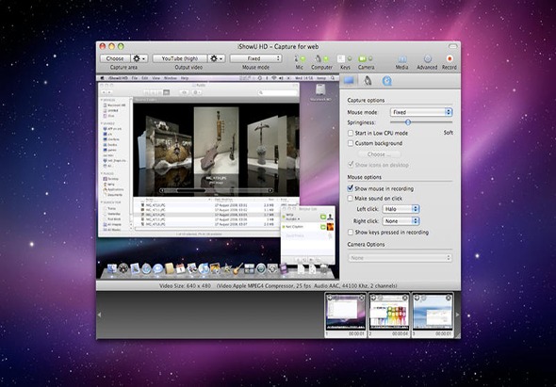Remove recording 1 with its X icon
556x387 pixels.
pos(362,298)
